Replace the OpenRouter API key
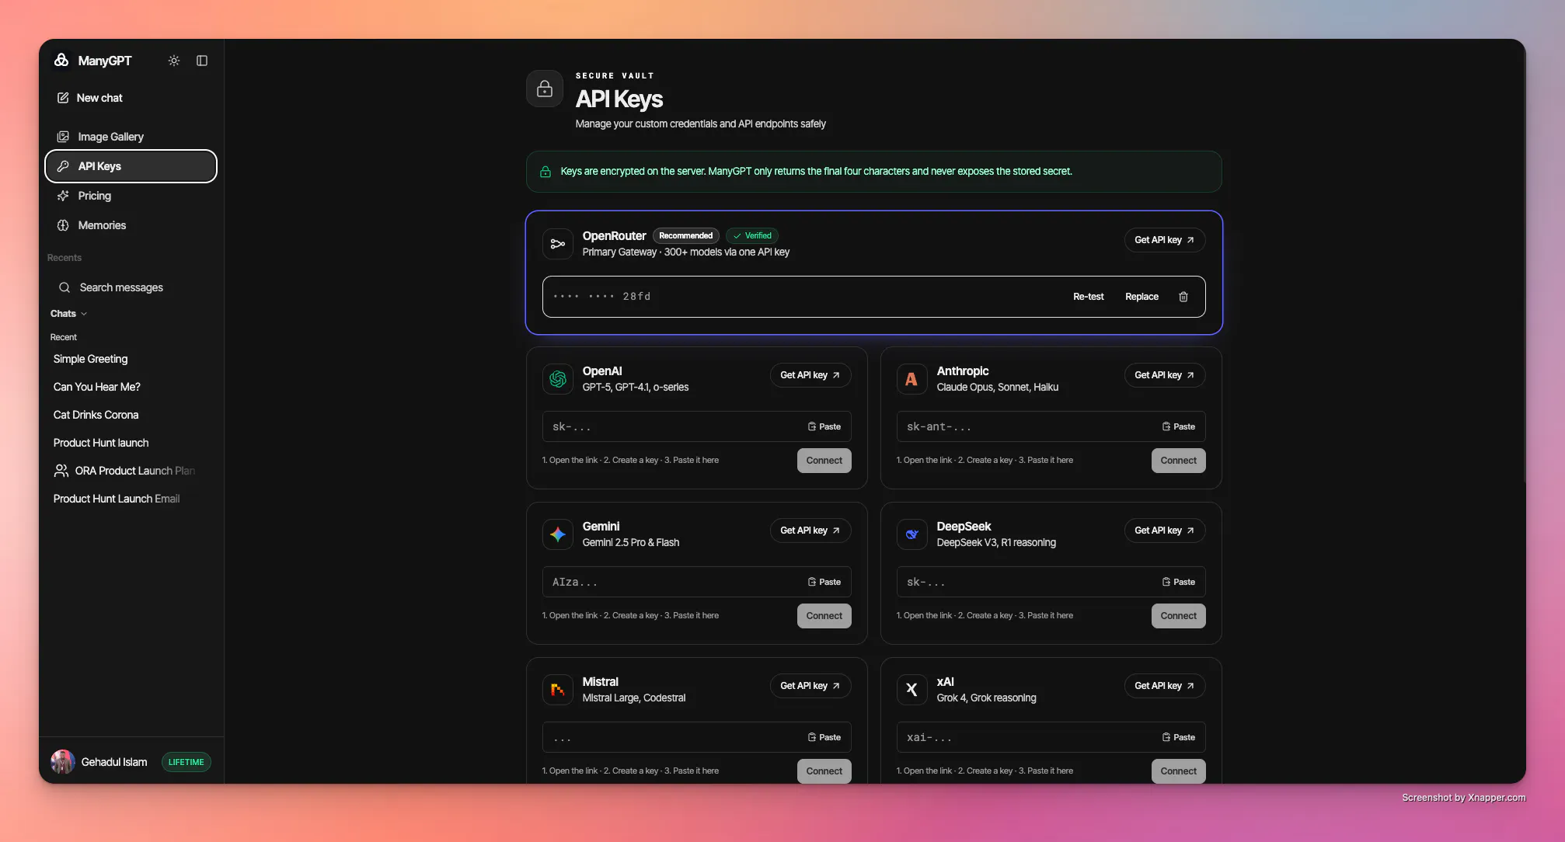The height and width of the screenshot is (842, 1565). click(1142, 297)
